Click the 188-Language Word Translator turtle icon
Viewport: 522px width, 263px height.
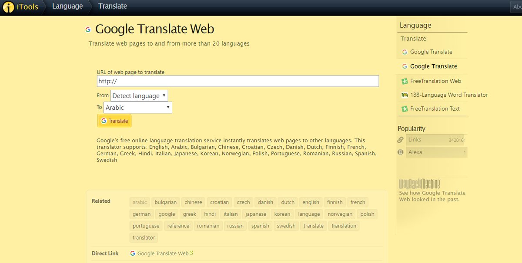pyautogui.click(x=405, y=95)
